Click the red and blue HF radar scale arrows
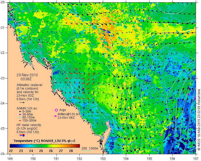Screen dimensions: 201x161 [22, 135]
